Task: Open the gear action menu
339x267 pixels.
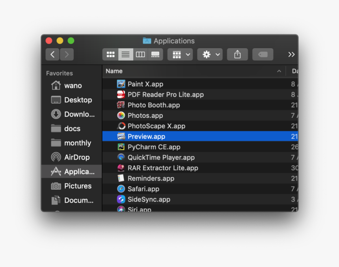Action: [x=210, y=54]
